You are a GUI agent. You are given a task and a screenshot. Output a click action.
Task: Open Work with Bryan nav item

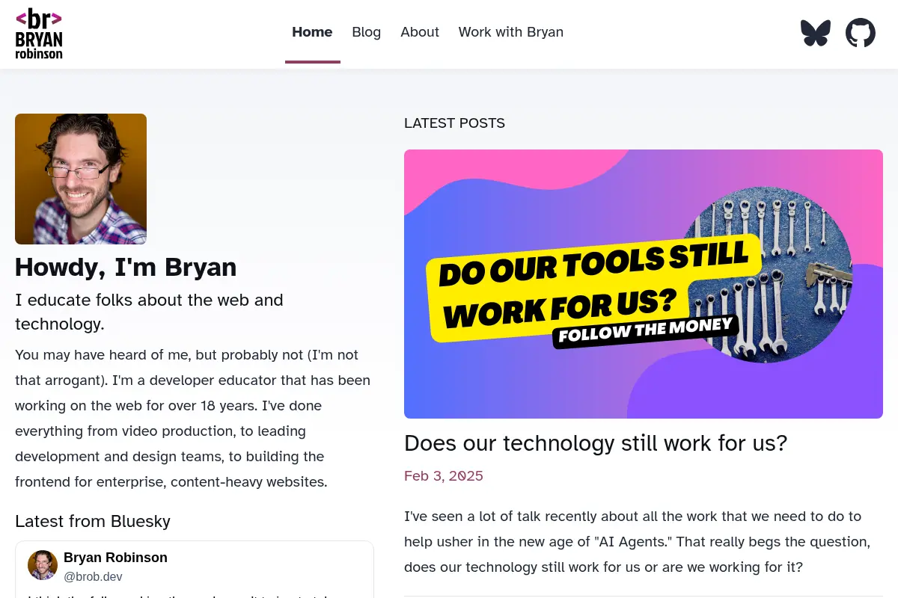tap(511, 32)
